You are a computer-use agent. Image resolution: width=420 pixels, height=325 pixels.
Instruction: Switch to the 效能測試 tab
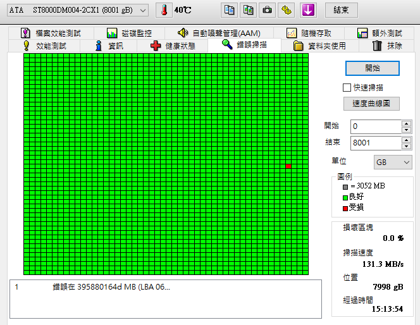coord(44,46)
